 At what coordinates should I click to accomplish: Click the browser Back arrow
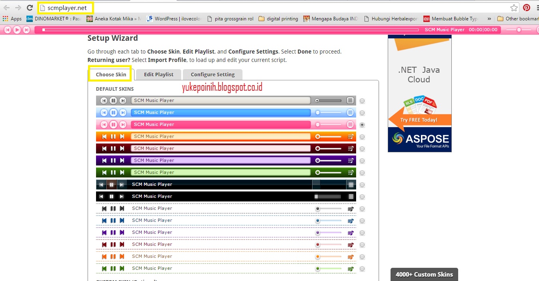[7, 8]
